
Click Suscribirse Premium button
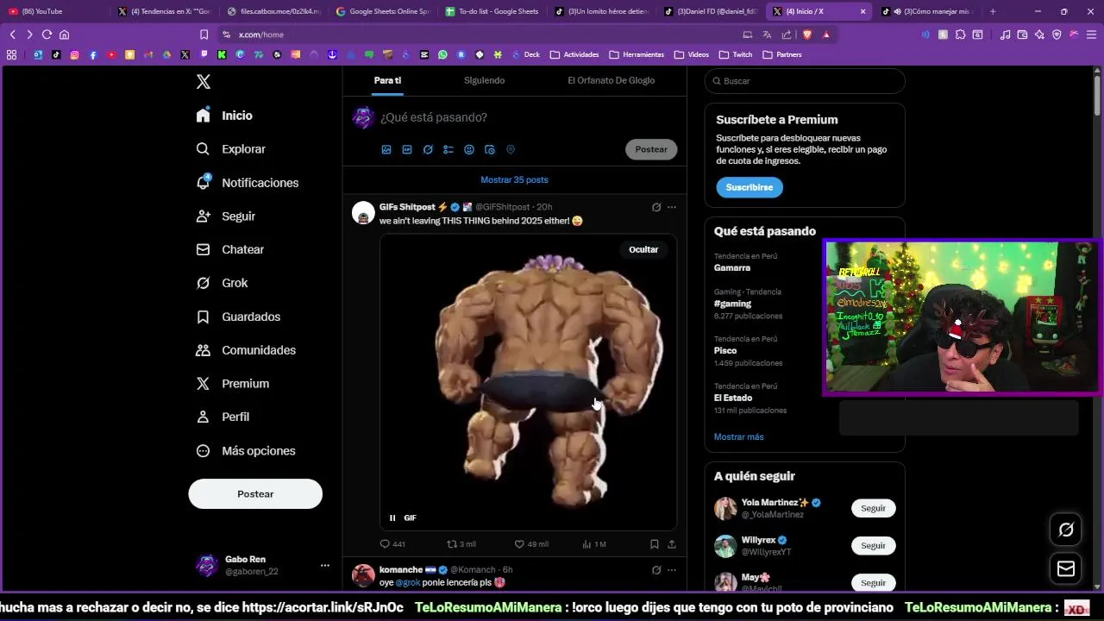click(x=750, y=187)
